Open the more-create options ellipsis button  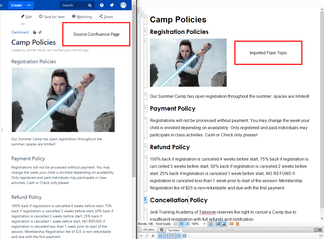tap(29, 5)
